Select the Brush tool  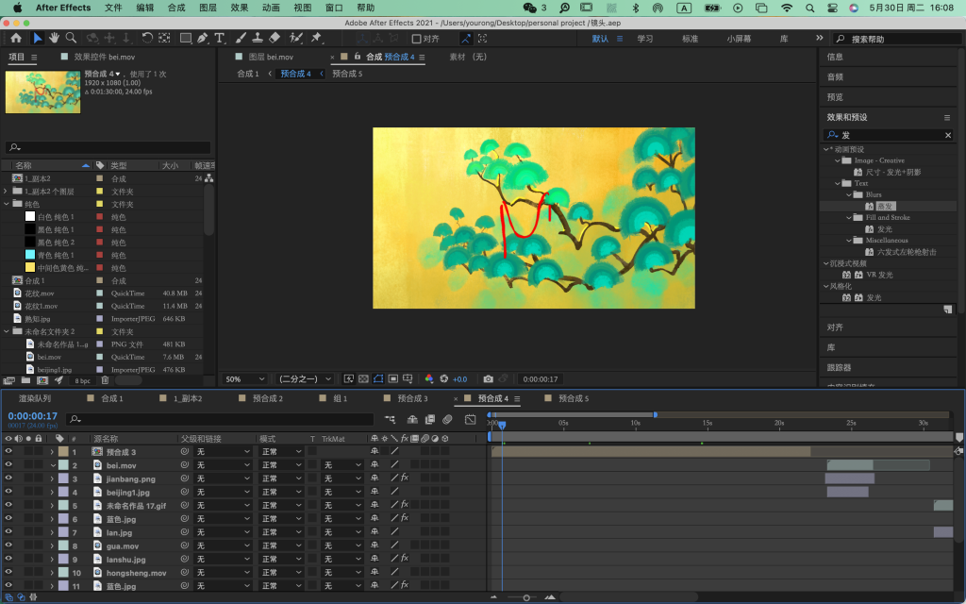[x=241, y=38]
